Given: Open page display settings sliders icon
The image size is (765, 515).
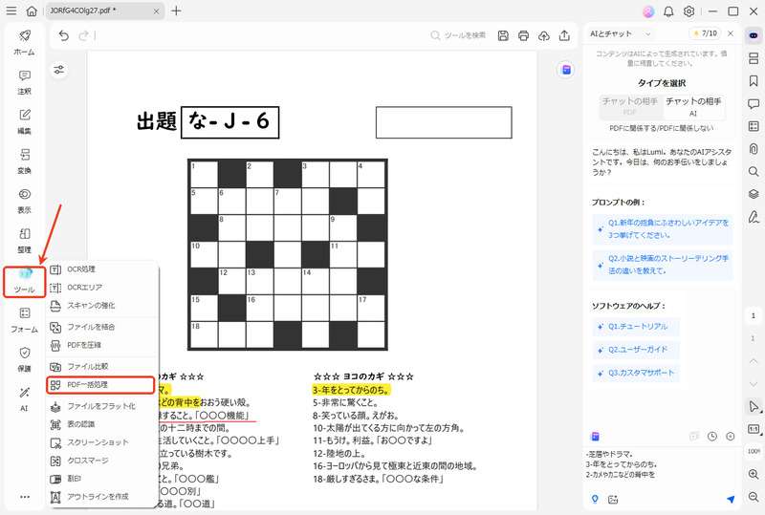Looking at the screenshot, I should (59, 70).
